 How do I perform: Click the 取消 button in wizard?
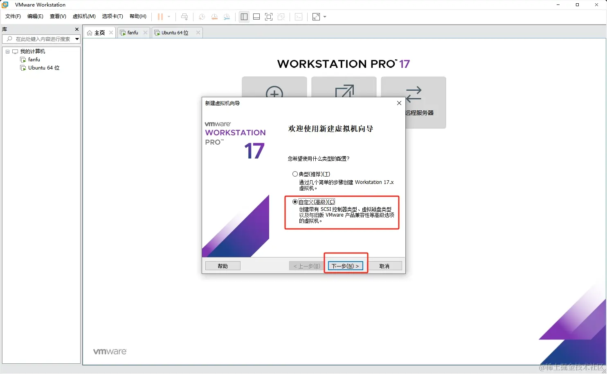click(x=384, y=266)
